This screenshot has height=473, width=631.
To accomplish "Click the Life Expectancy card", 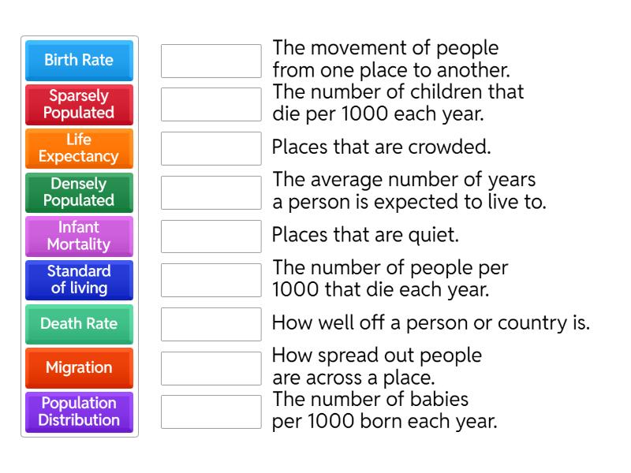I will pyautogui.click(x=79, y=148).
